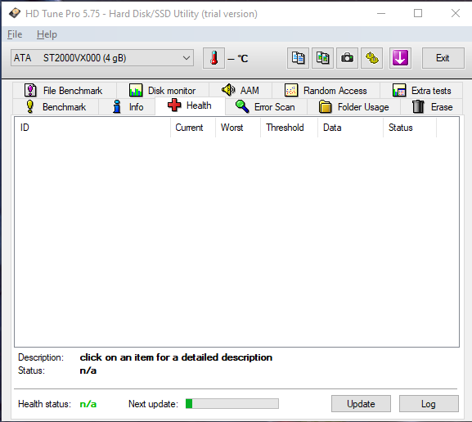Open the Help menu
472x422 pixels.
[x=47, y=34]
